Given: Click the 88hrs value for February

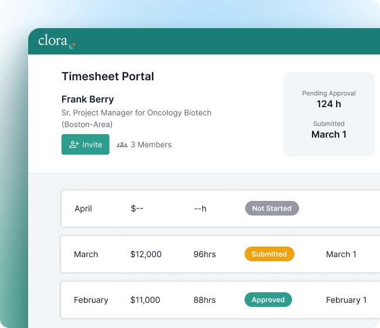Looking at the screenshot, I should coord(205,300).
